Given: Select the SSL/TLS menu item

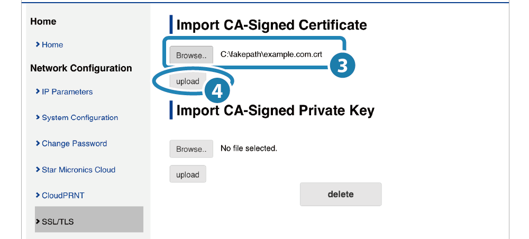Looking at the screenshot, I should pos(89,219).
